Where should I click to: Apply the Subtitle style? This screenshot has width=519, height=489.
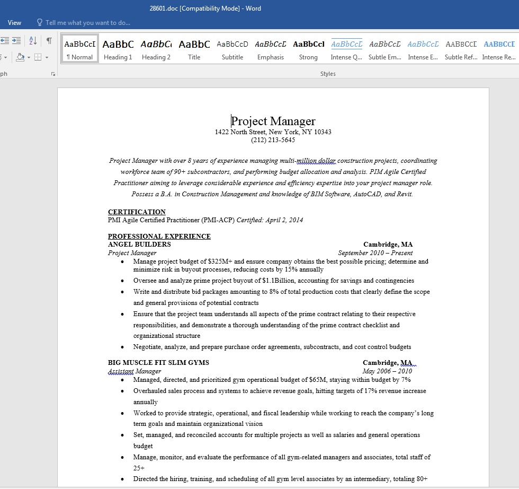(232, 49)
